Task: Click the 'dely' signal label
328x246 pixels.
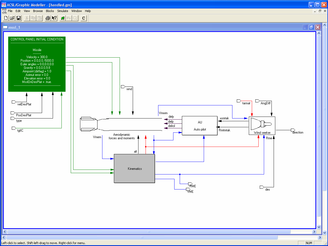Action: tap(171, 117)
